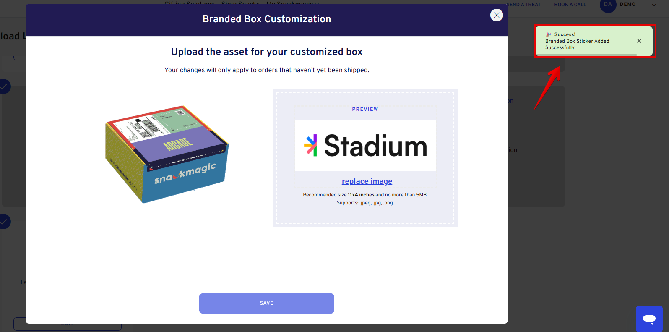Click the party popper Success icon
The height and width of the screenshot is (332, 669).
click(x=549, y=34)
